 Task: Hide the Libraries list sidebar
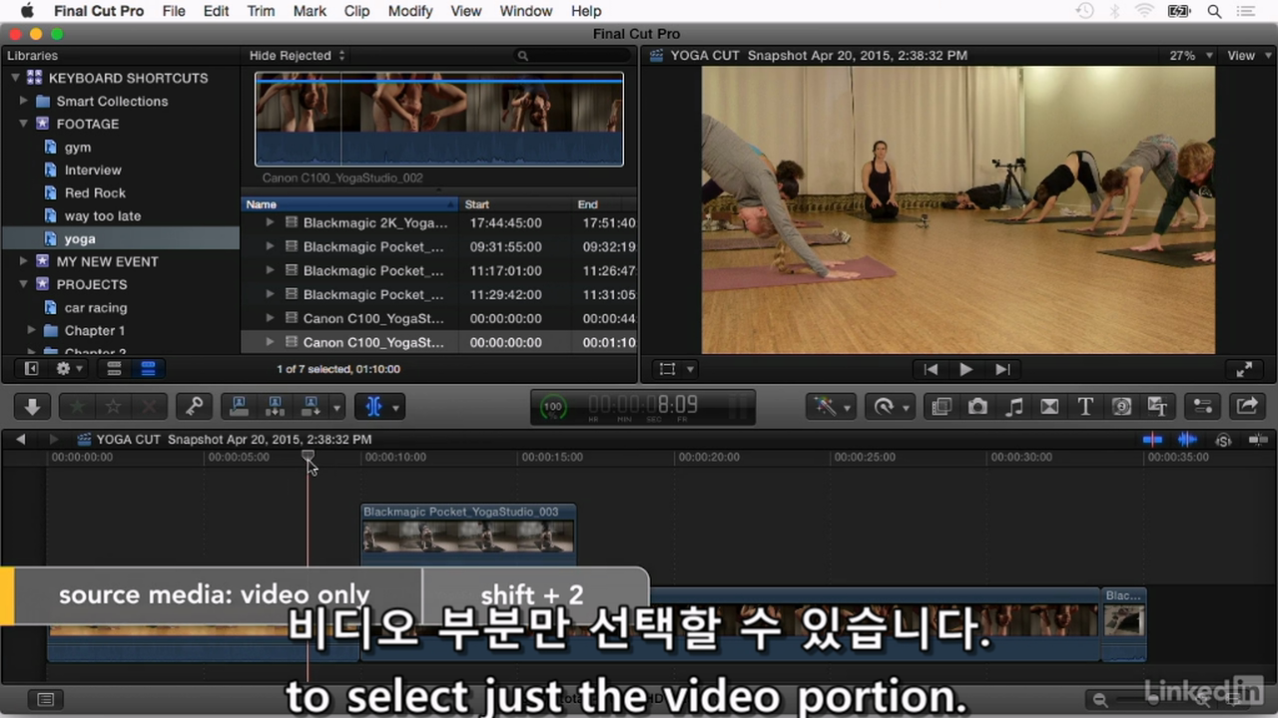click(31, 368)
